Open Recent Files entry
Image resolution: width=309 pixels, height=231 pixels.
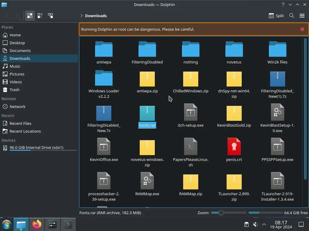(x=39, y=124)
